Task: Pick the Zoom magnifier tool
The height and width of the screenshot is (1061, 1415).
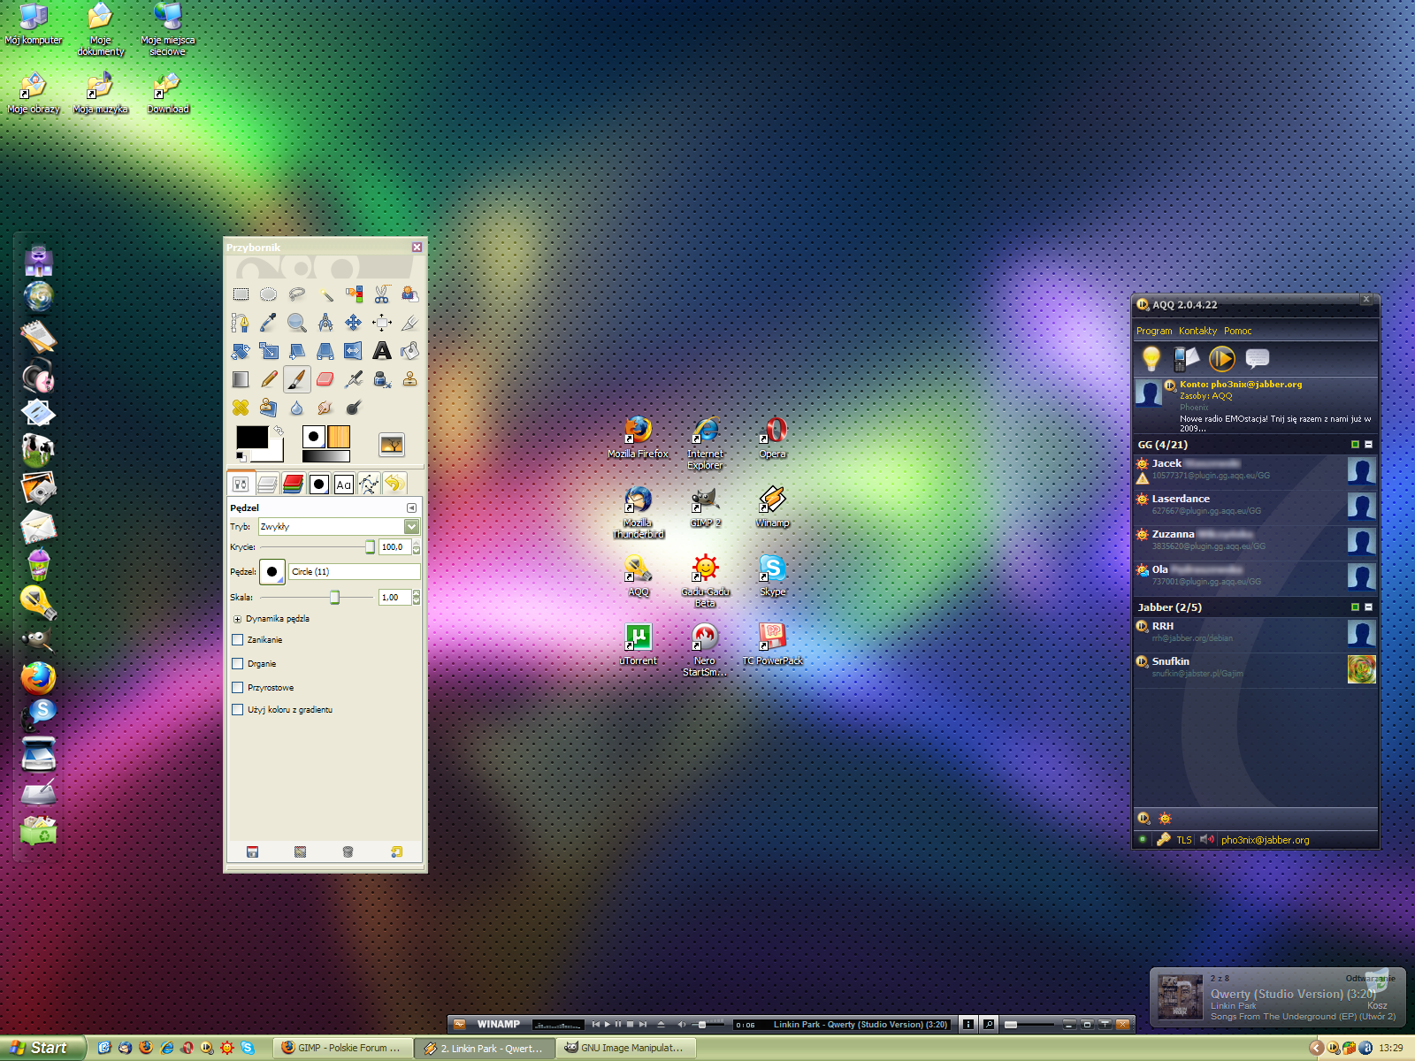Action: (x=296, y=323)
